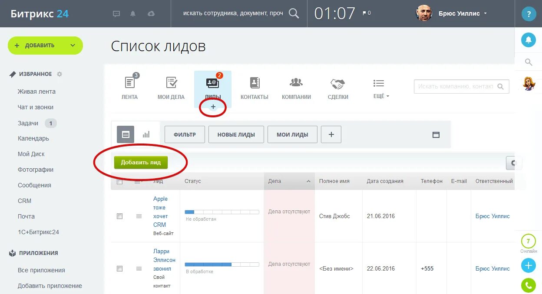This screenshot has width=542, height=294.
Task: Open Контакты CRM tab
Action: click(254, 88)
